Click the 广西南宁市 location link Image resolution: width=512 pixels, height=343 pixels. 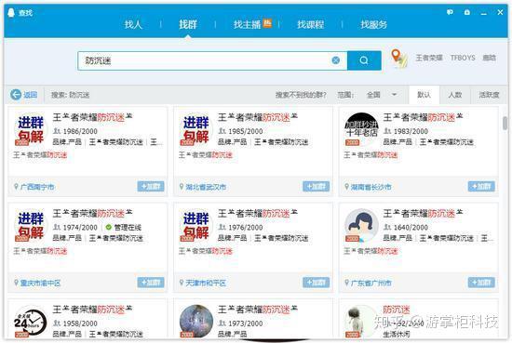tap(37, 187)
